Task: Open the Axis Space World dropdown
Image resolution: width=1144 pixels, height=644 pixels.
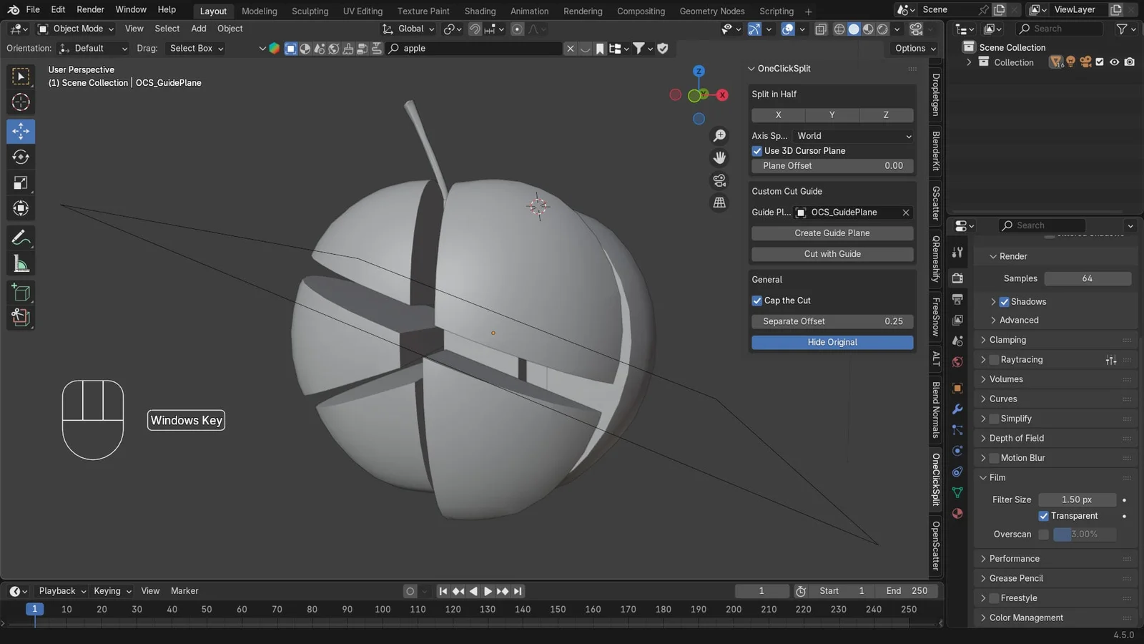Action: click(852, 135)
